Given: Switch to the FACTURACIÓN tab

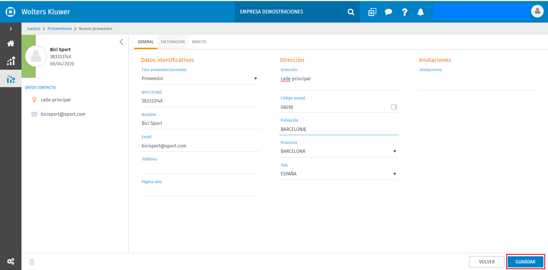Looking at the screenshot, I should click(173, 42).
